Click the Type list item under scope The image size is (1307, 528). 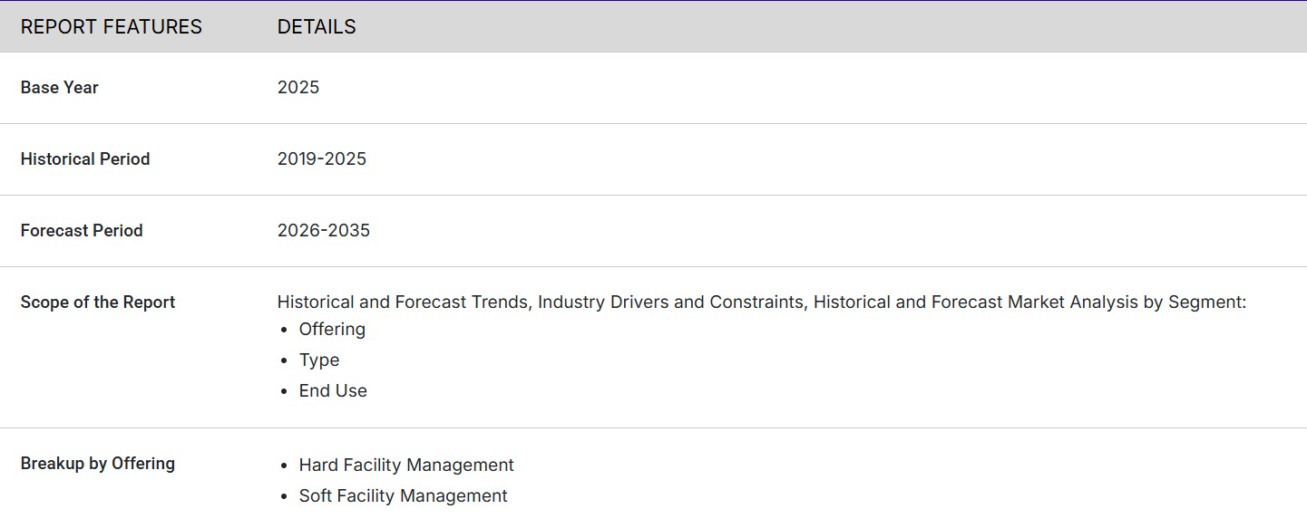point(319,360)
